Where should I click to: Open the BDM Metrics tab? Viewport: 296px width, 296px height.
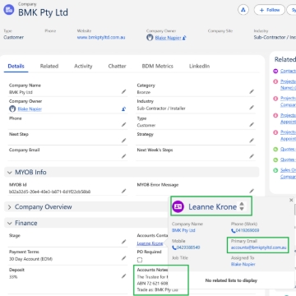(x=157, y=66)
